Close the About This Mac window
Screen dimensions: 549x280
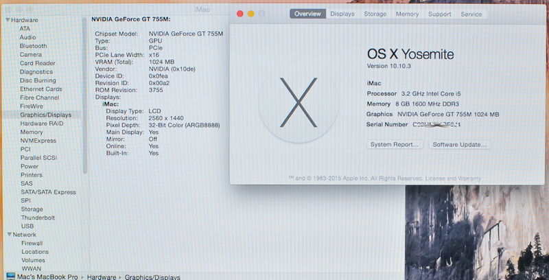click(x=240, y=14)
